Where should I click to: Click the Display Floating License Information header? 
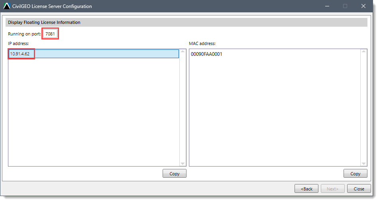(187, 22)
